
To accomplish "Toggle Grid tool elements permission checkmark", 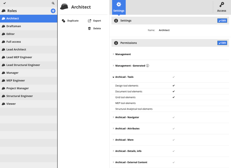I will [x=173, y=97].
